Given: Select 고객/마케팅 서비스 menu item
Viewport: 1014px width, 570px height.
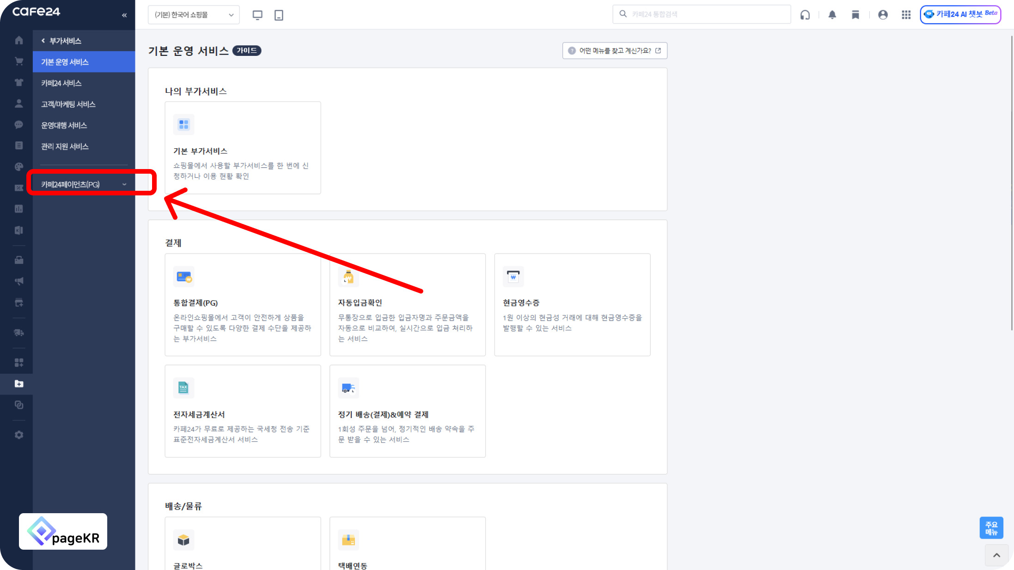Looking at the screenshot, I should pos(68,104).
